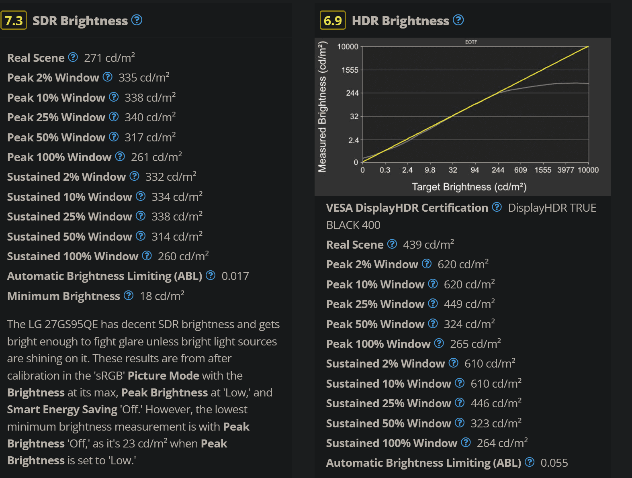This screenshot has width=632, height=478.
Task: Open help icon for SDR Peak 100% Window
Action: point(120,156)
